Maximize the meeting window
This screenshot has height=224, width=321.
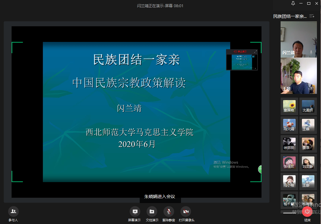(x=308, y=3)
